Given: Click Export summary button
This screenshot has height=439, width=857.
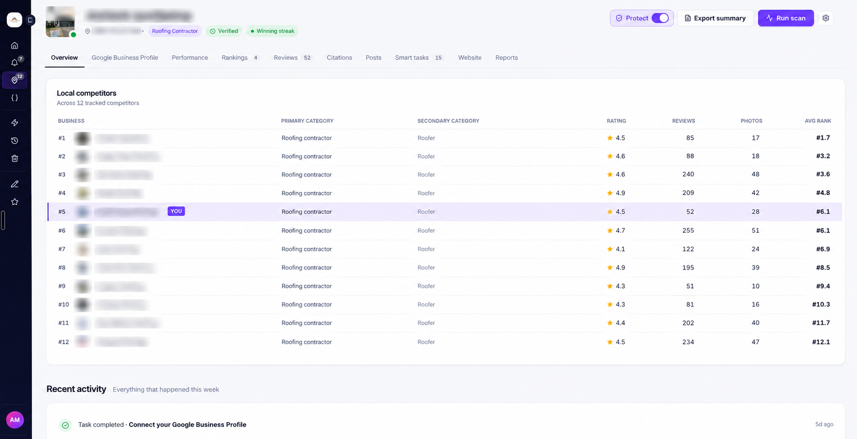Looking at the screenshot, I should 715,18.
